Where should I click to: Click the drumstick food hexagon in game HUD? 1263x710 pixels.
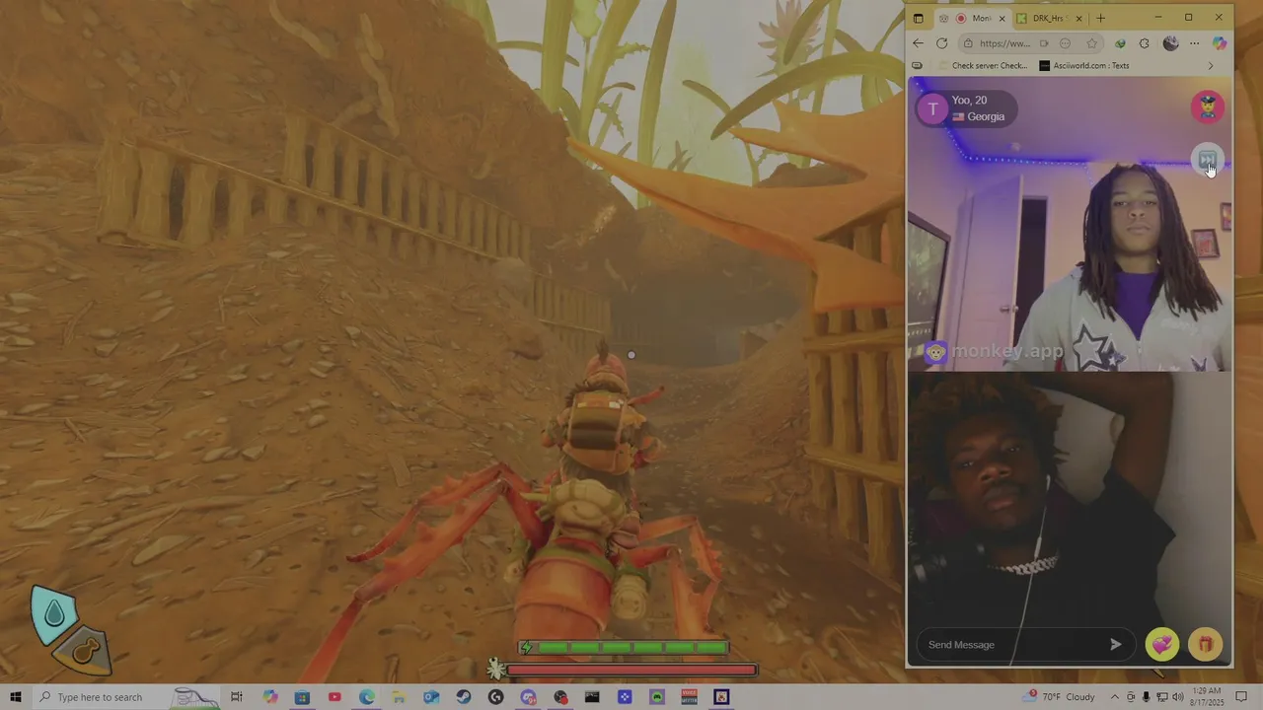click(x=87, y=649)
